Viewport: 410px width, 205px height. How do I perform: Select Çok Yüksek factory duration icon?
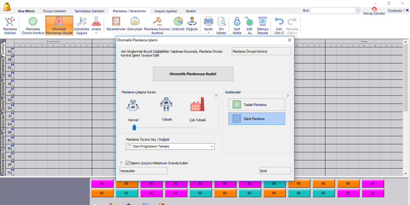[x=198, y=105]
